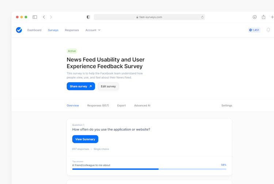The height and width of the screenshot is (184, 274).
Task: Select the Advanced Ai tab
Action: (x=142, y=105)
